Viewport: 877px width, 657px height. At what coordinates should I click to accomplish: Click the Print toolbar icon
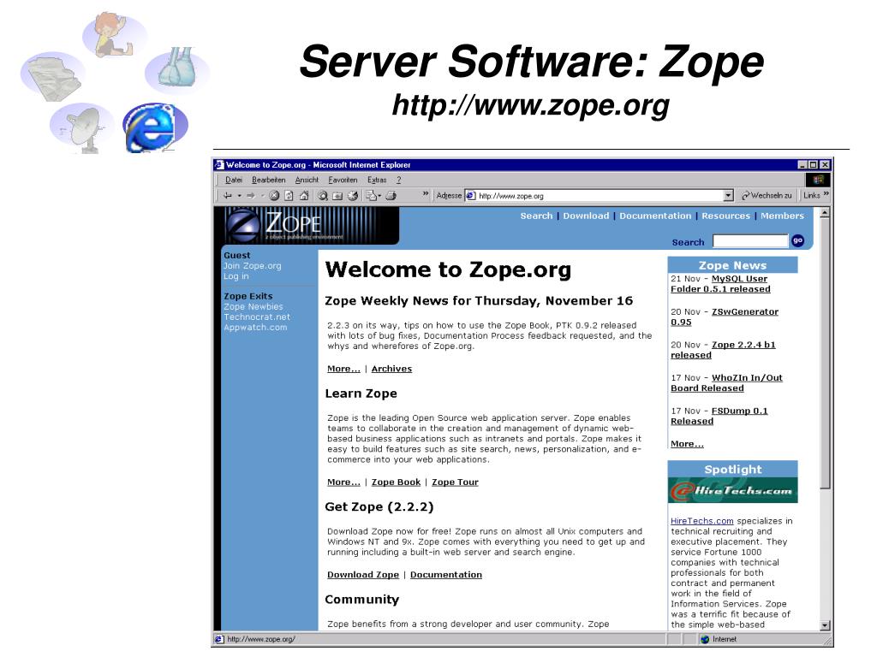click(x=391, y=196)
